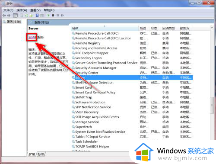Image resolution: width=216 pixels, height=164 pixels.
Task: Open the 操作(A) menu
Action: tap(22, 10)
